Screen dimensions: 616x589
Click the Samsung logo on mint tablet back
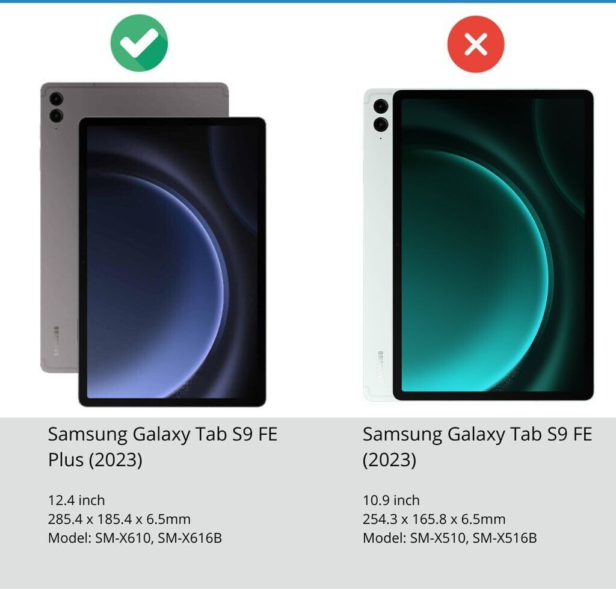pyautogui.click(x=380, y=367)
